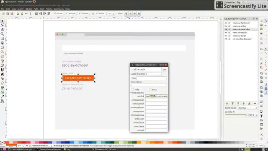Toggle first Affect stroke-width button
The width and height of the screenshot is (268, 151).
126,13
